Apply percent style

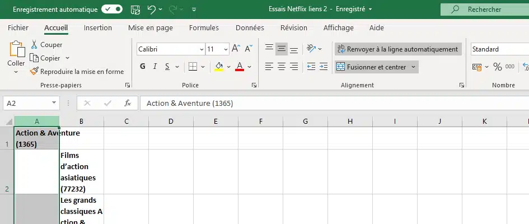coord(498,67)
